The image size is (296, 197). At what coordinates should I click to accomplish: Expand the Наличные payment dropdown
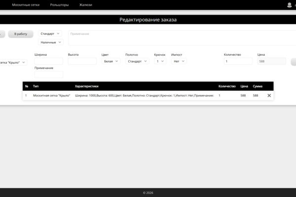pos(51,42)
